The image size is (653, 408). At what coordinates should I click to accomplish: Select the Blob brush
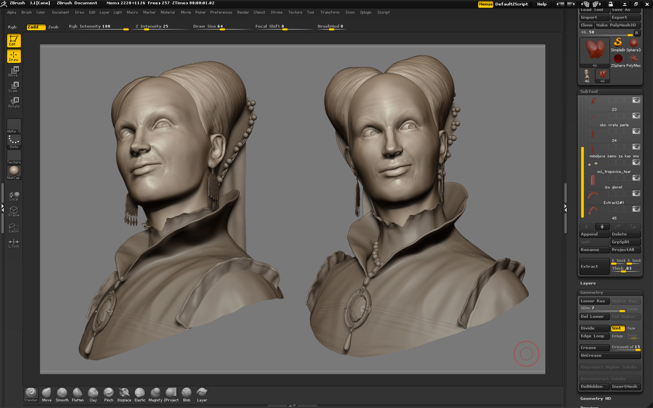point(187,394)
